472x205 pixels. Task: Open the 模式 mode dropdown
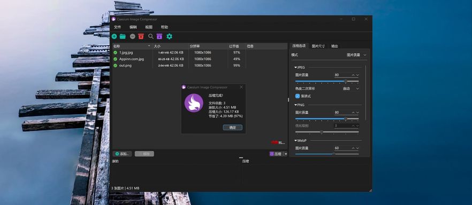[x=357, y=55]
